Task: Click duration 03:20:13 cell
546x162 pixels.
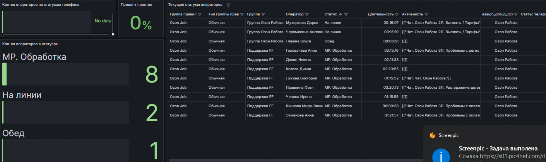Action: [381, 88]
